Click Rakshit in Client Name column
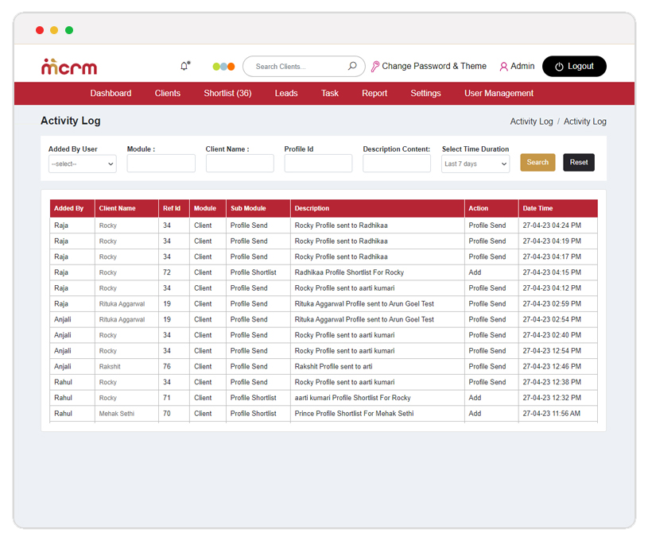This screenshot has width=652, height=540. 110,367
